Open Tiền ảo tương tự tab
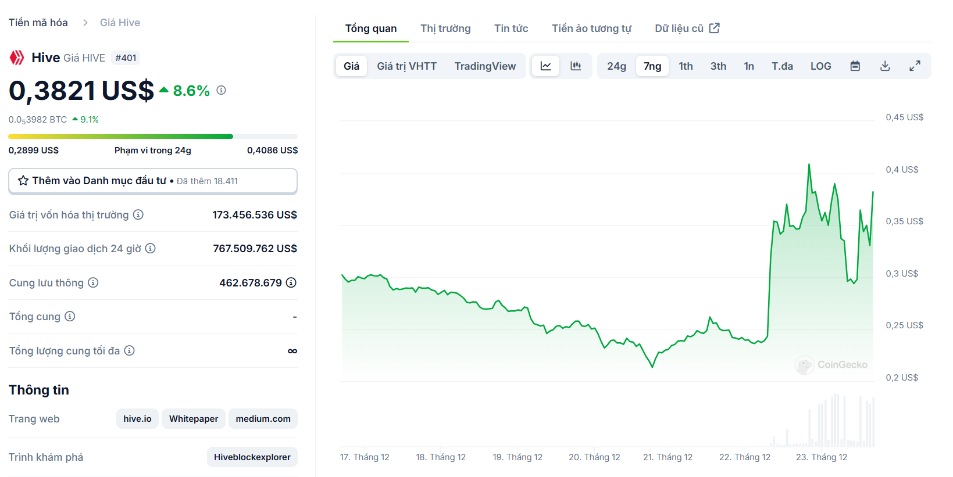Image resolution: width=953 pixels, height=477 pixels. 591,28
